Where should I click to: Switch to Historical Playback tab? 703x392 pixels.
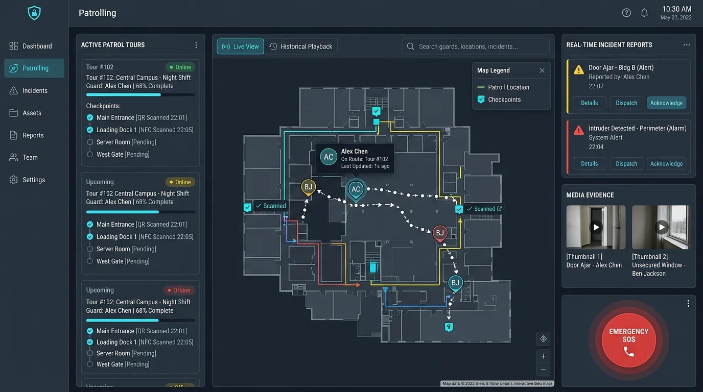tap(301, 46)
